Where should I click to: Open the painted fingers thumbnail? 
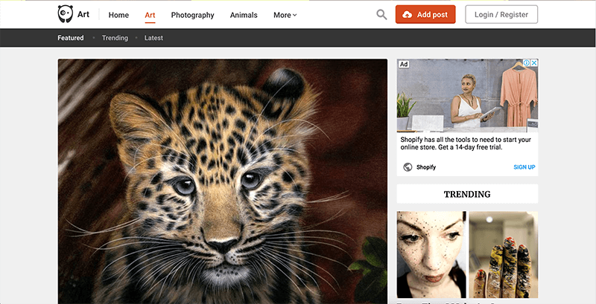(503, 253)
